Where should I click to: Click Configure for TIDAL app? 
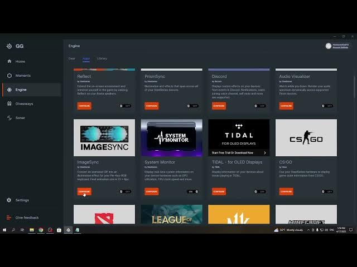pos(219,191)
